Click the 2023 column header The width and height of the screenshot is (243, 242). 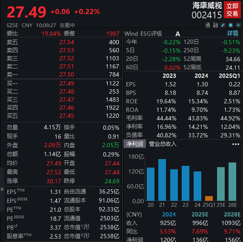[169, 76]
